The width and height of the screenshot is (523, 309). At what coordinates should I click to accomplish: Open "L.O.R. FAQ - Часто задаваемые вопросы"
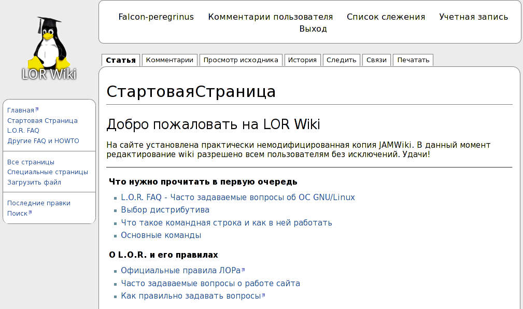point(237,197)
